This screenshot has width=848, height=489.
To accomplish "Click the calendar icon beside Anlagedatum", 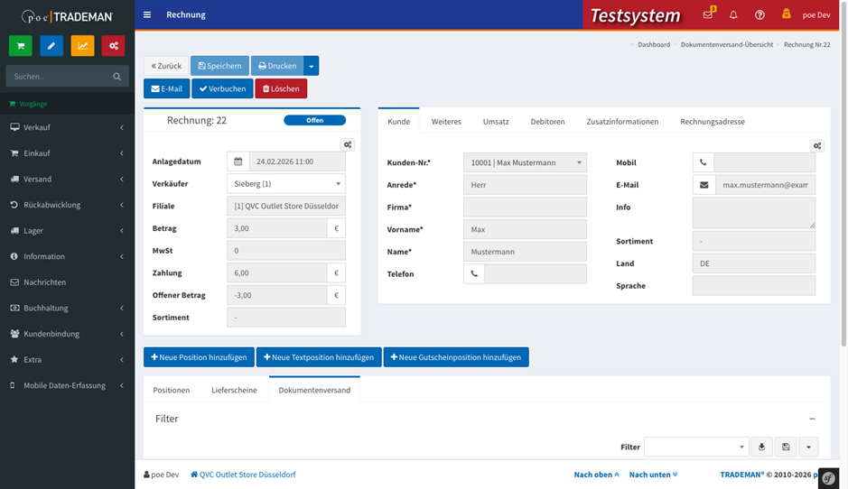I will 238,161.
